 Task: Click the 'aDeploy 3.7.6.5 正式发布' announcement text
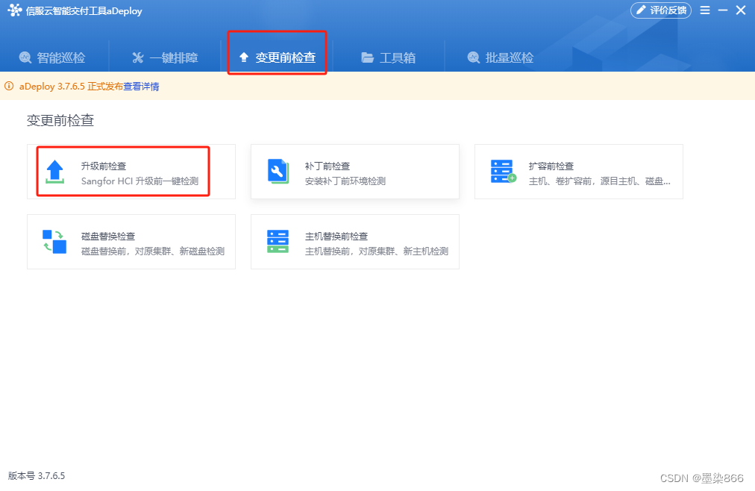(x=72, y=87)
